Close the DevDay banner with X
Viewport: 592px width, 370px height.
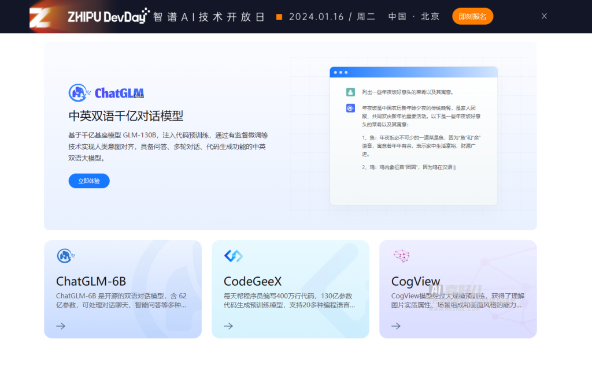tap(544, 16)
